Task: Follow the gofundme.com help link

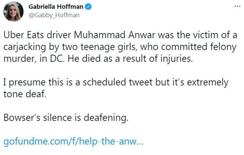Action: 74,142
